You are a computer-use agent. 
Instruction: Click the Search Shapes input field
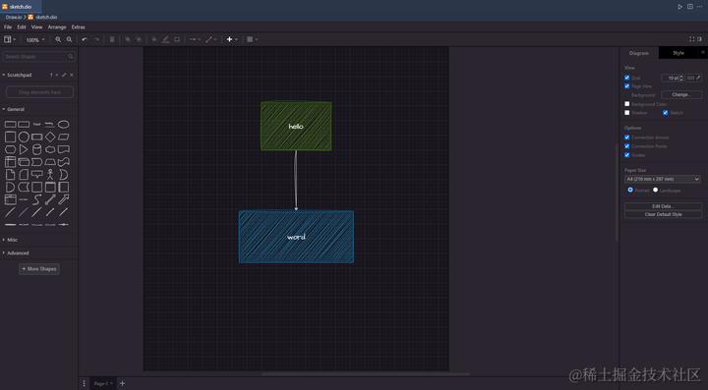click(35, 57)
